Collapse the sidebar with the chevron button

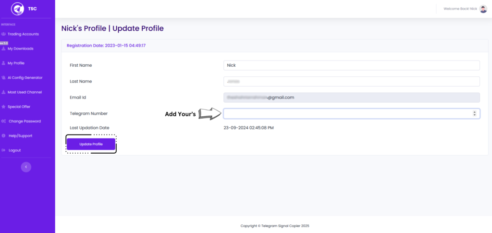click(x=26, y=167)
